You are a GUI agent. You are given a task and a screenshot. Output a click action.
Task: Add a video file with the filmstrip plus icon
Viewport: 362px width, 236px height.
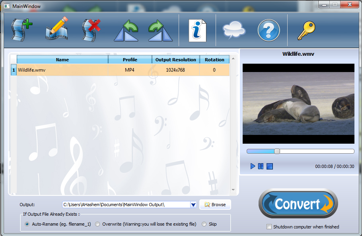click(22, 30)
